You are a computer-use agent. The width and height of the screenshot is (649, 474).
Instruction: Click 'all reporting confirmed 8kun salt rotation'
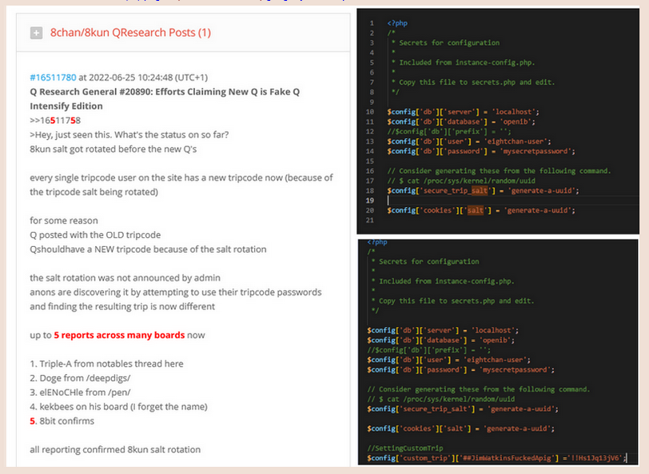[x=115, y=449]
